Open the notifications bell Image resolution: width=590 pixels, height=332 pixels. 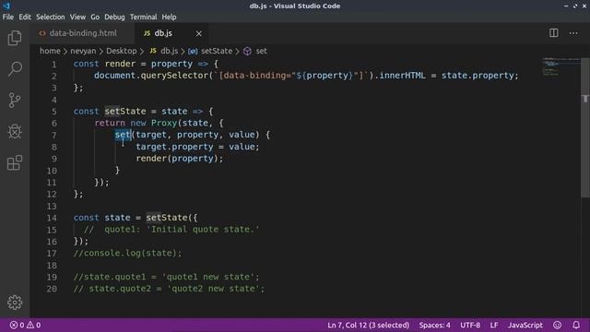[x=576, y=325]
